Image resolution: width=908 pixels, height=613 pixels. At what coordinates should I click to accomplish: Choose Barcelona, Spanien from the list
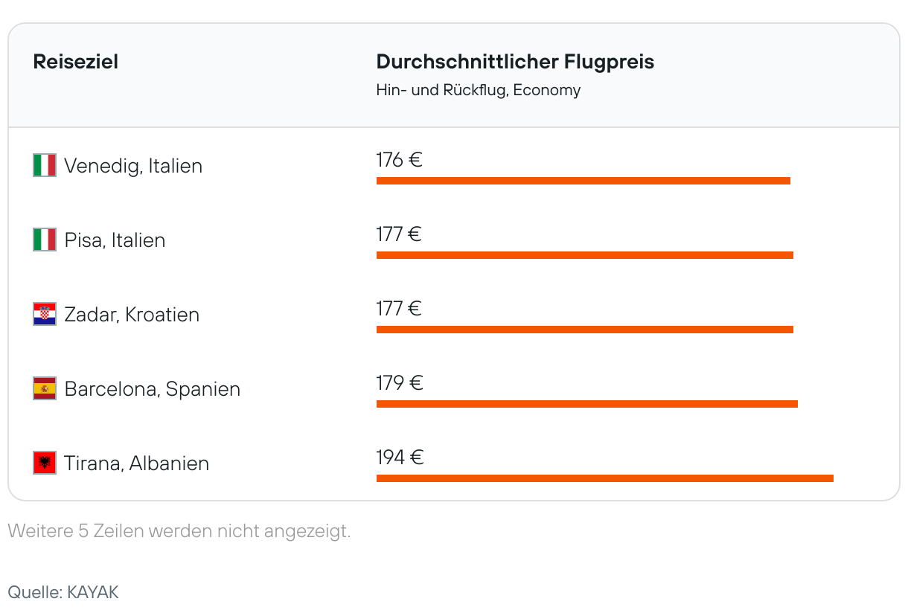click(x=152, y=388)
